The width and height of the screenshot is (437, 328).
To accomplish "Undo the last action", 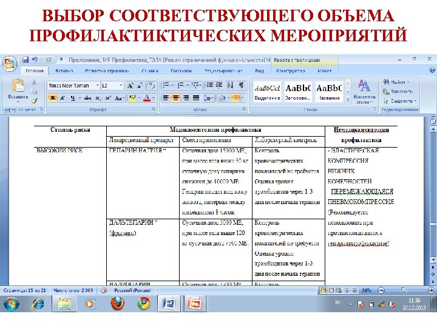I will coord(35,60).
